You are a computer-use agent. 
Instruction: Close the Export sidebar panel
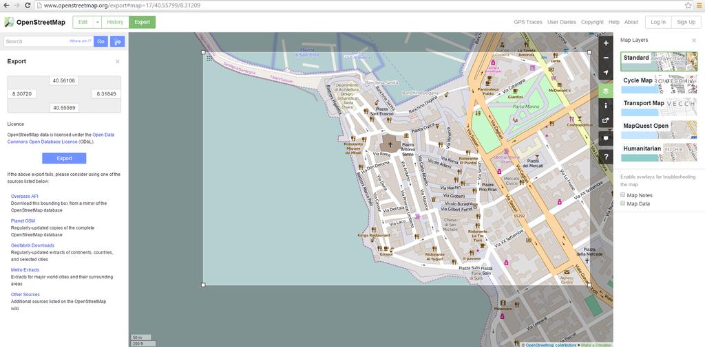click(x=117, y=62)
